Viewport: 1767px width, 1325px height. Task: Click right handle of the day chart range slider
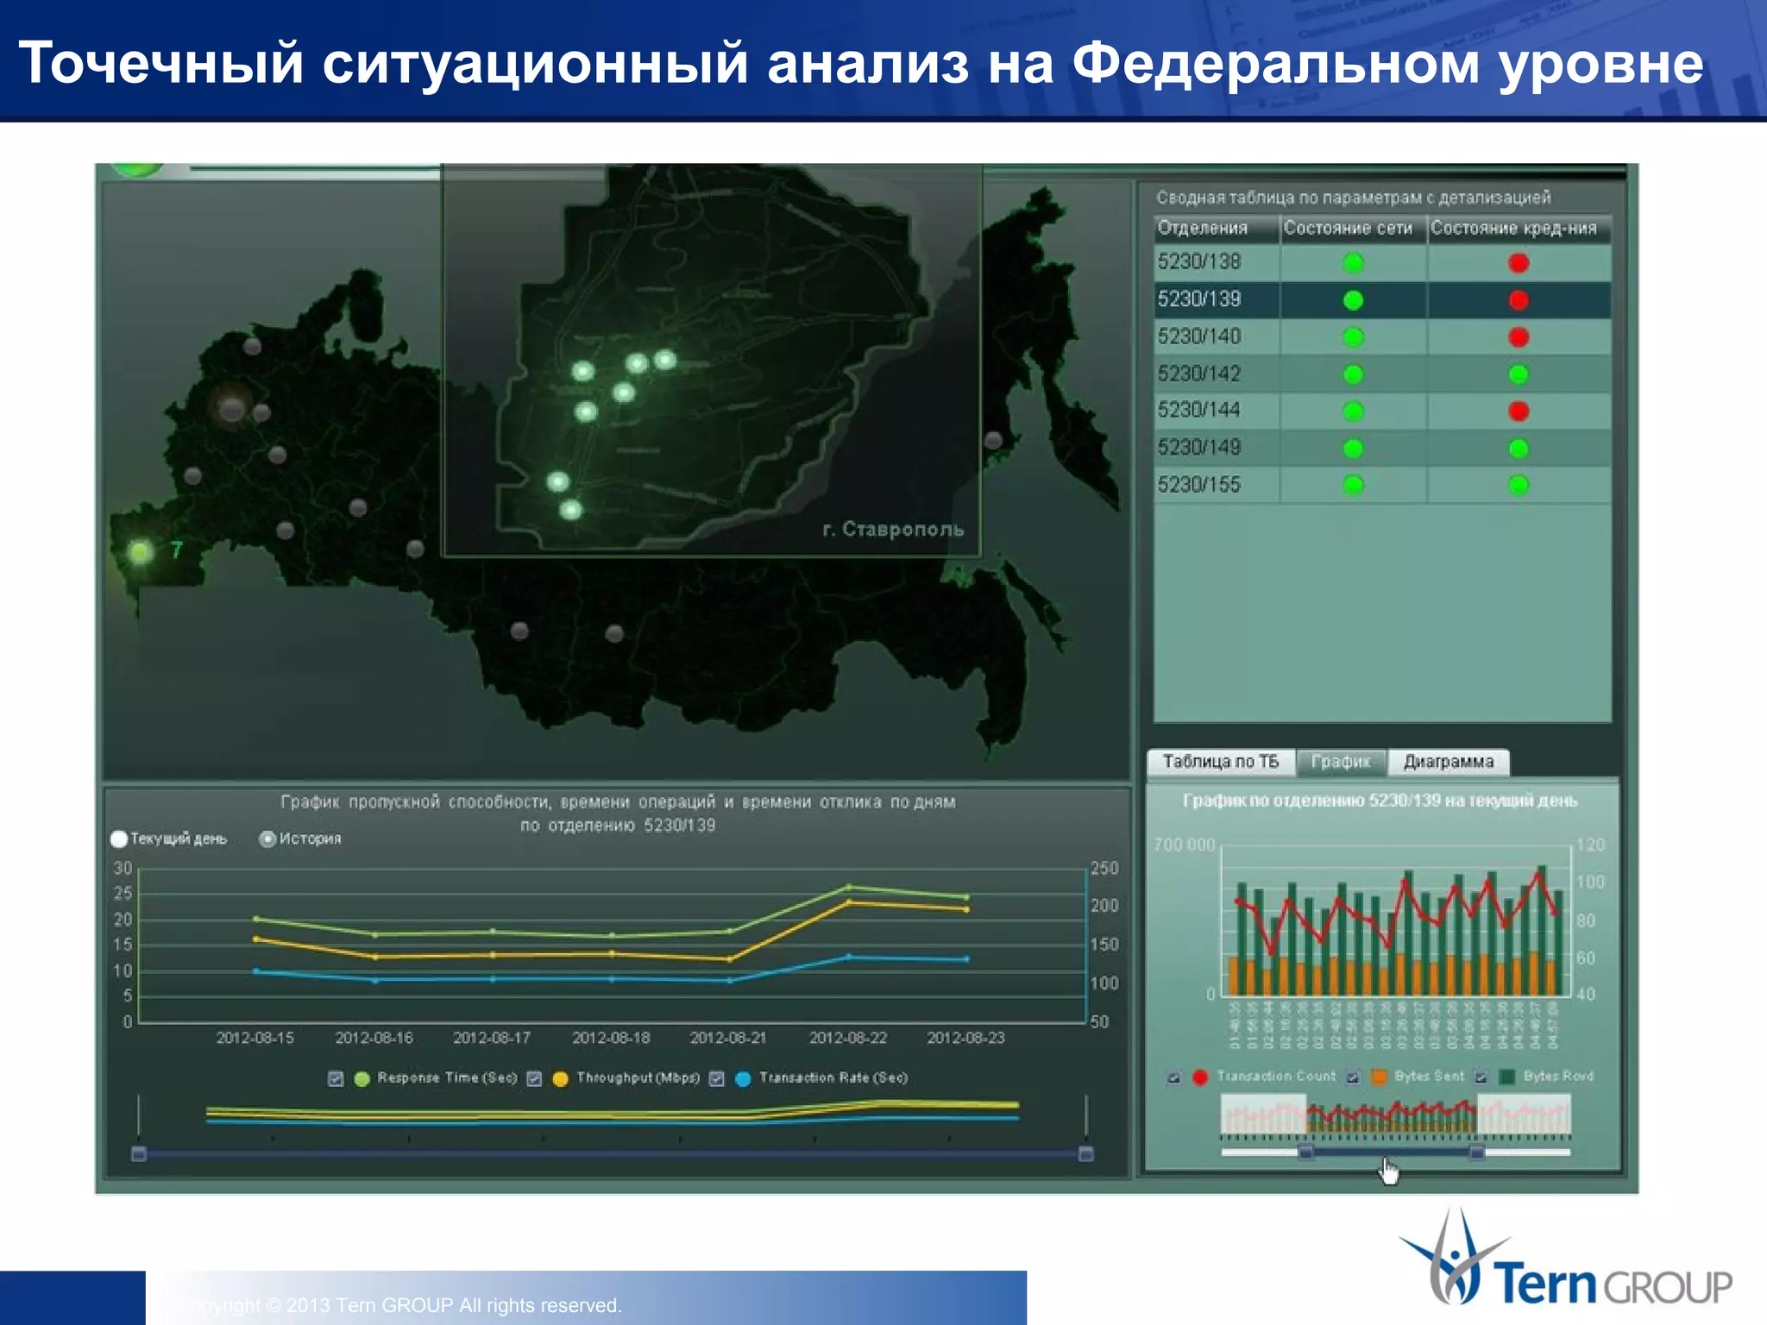pyautogui.click(x=1476, y=1152)
